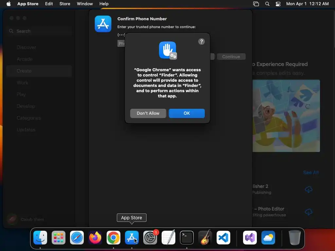Open Stage Manager icon in menu bar
This screenshot has height=251, width=335.
[x=256, y=4]
